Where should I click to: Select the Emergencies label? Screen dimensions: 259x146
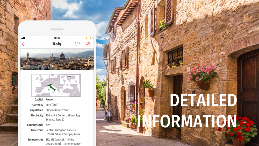[x=35, y=140]
